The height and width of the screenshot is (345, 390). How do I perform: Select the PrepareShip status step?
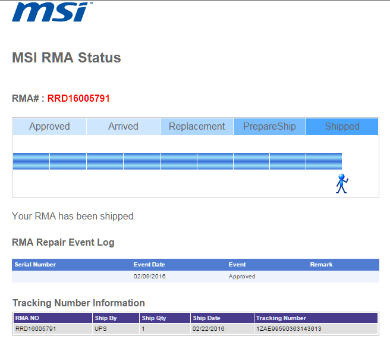pos(270,127)
